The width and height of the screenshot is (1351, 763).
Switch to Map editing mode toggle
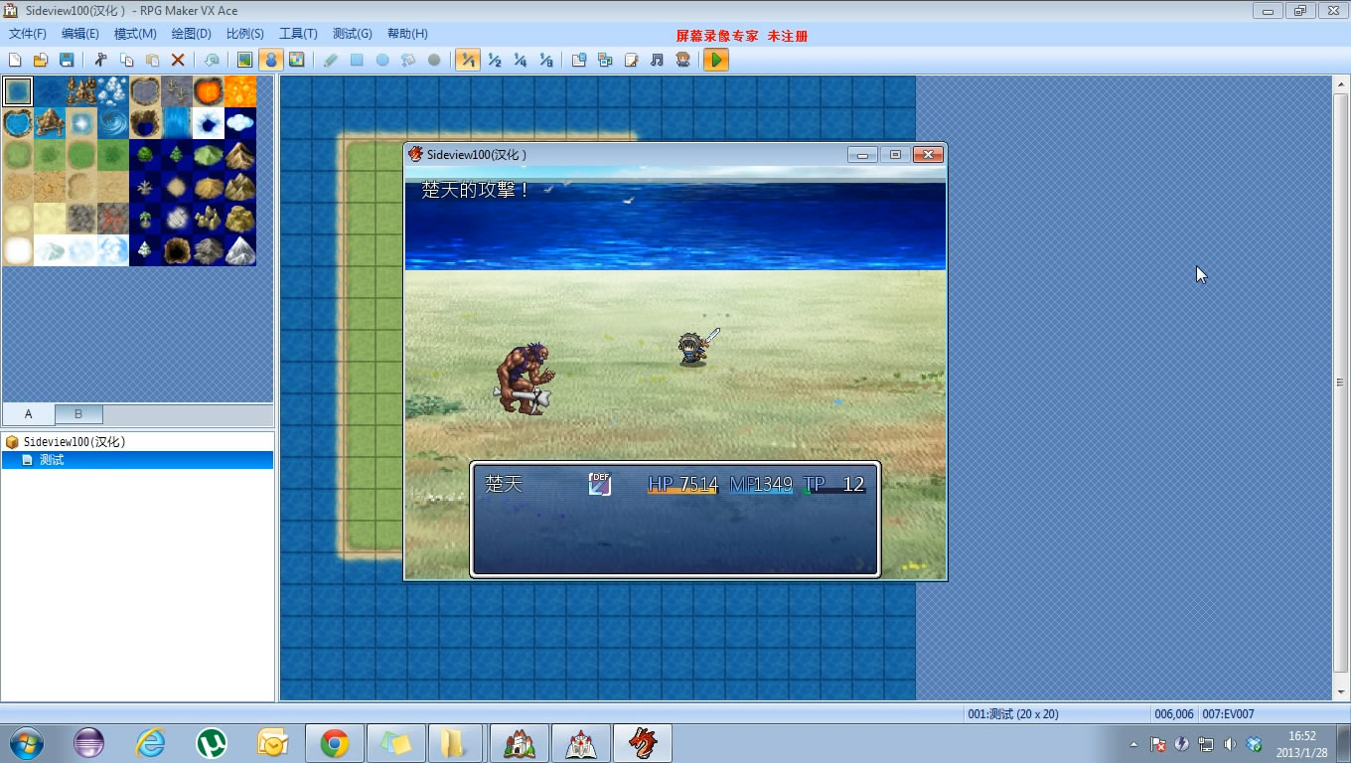244,60
